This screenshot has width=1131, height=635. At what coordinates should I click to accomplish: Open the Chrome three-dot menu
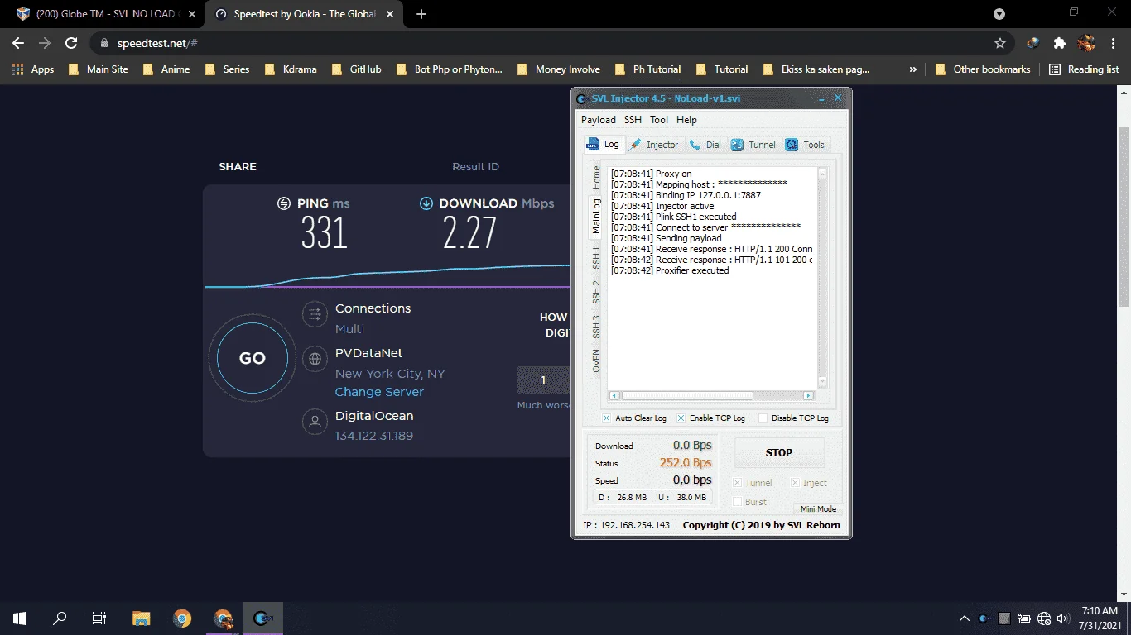pyautogui.click(x=1114, y=43)
